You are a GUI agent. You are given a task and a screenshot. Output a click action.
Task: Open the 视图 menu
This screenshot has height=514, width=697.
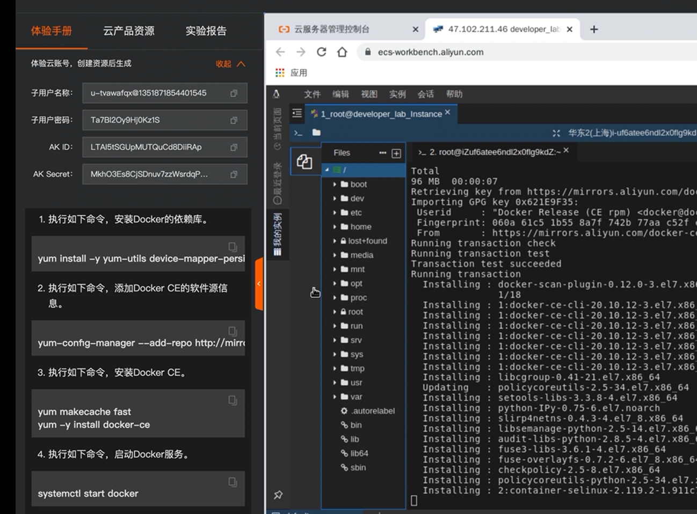point(369,94)
